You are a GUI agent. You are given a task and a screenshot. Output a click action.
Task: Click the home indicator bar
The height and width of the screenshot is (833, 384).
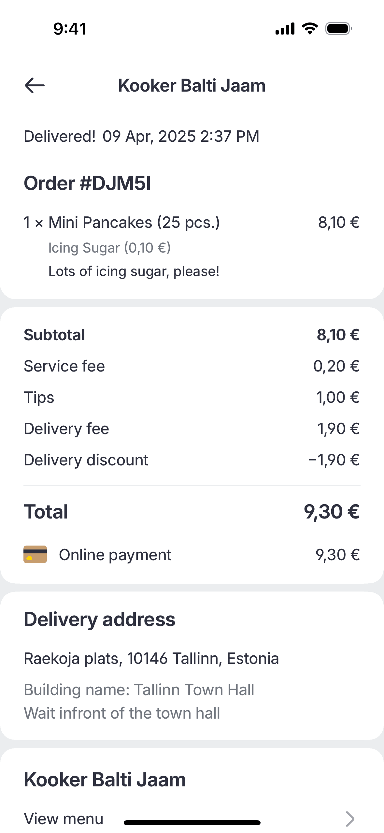pyautogui.click(x=192, y=823)
